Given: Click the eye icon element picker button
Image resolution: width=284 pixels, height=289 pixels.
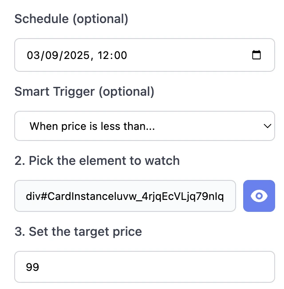Looking at the screenshot, I should click(259, 196).
